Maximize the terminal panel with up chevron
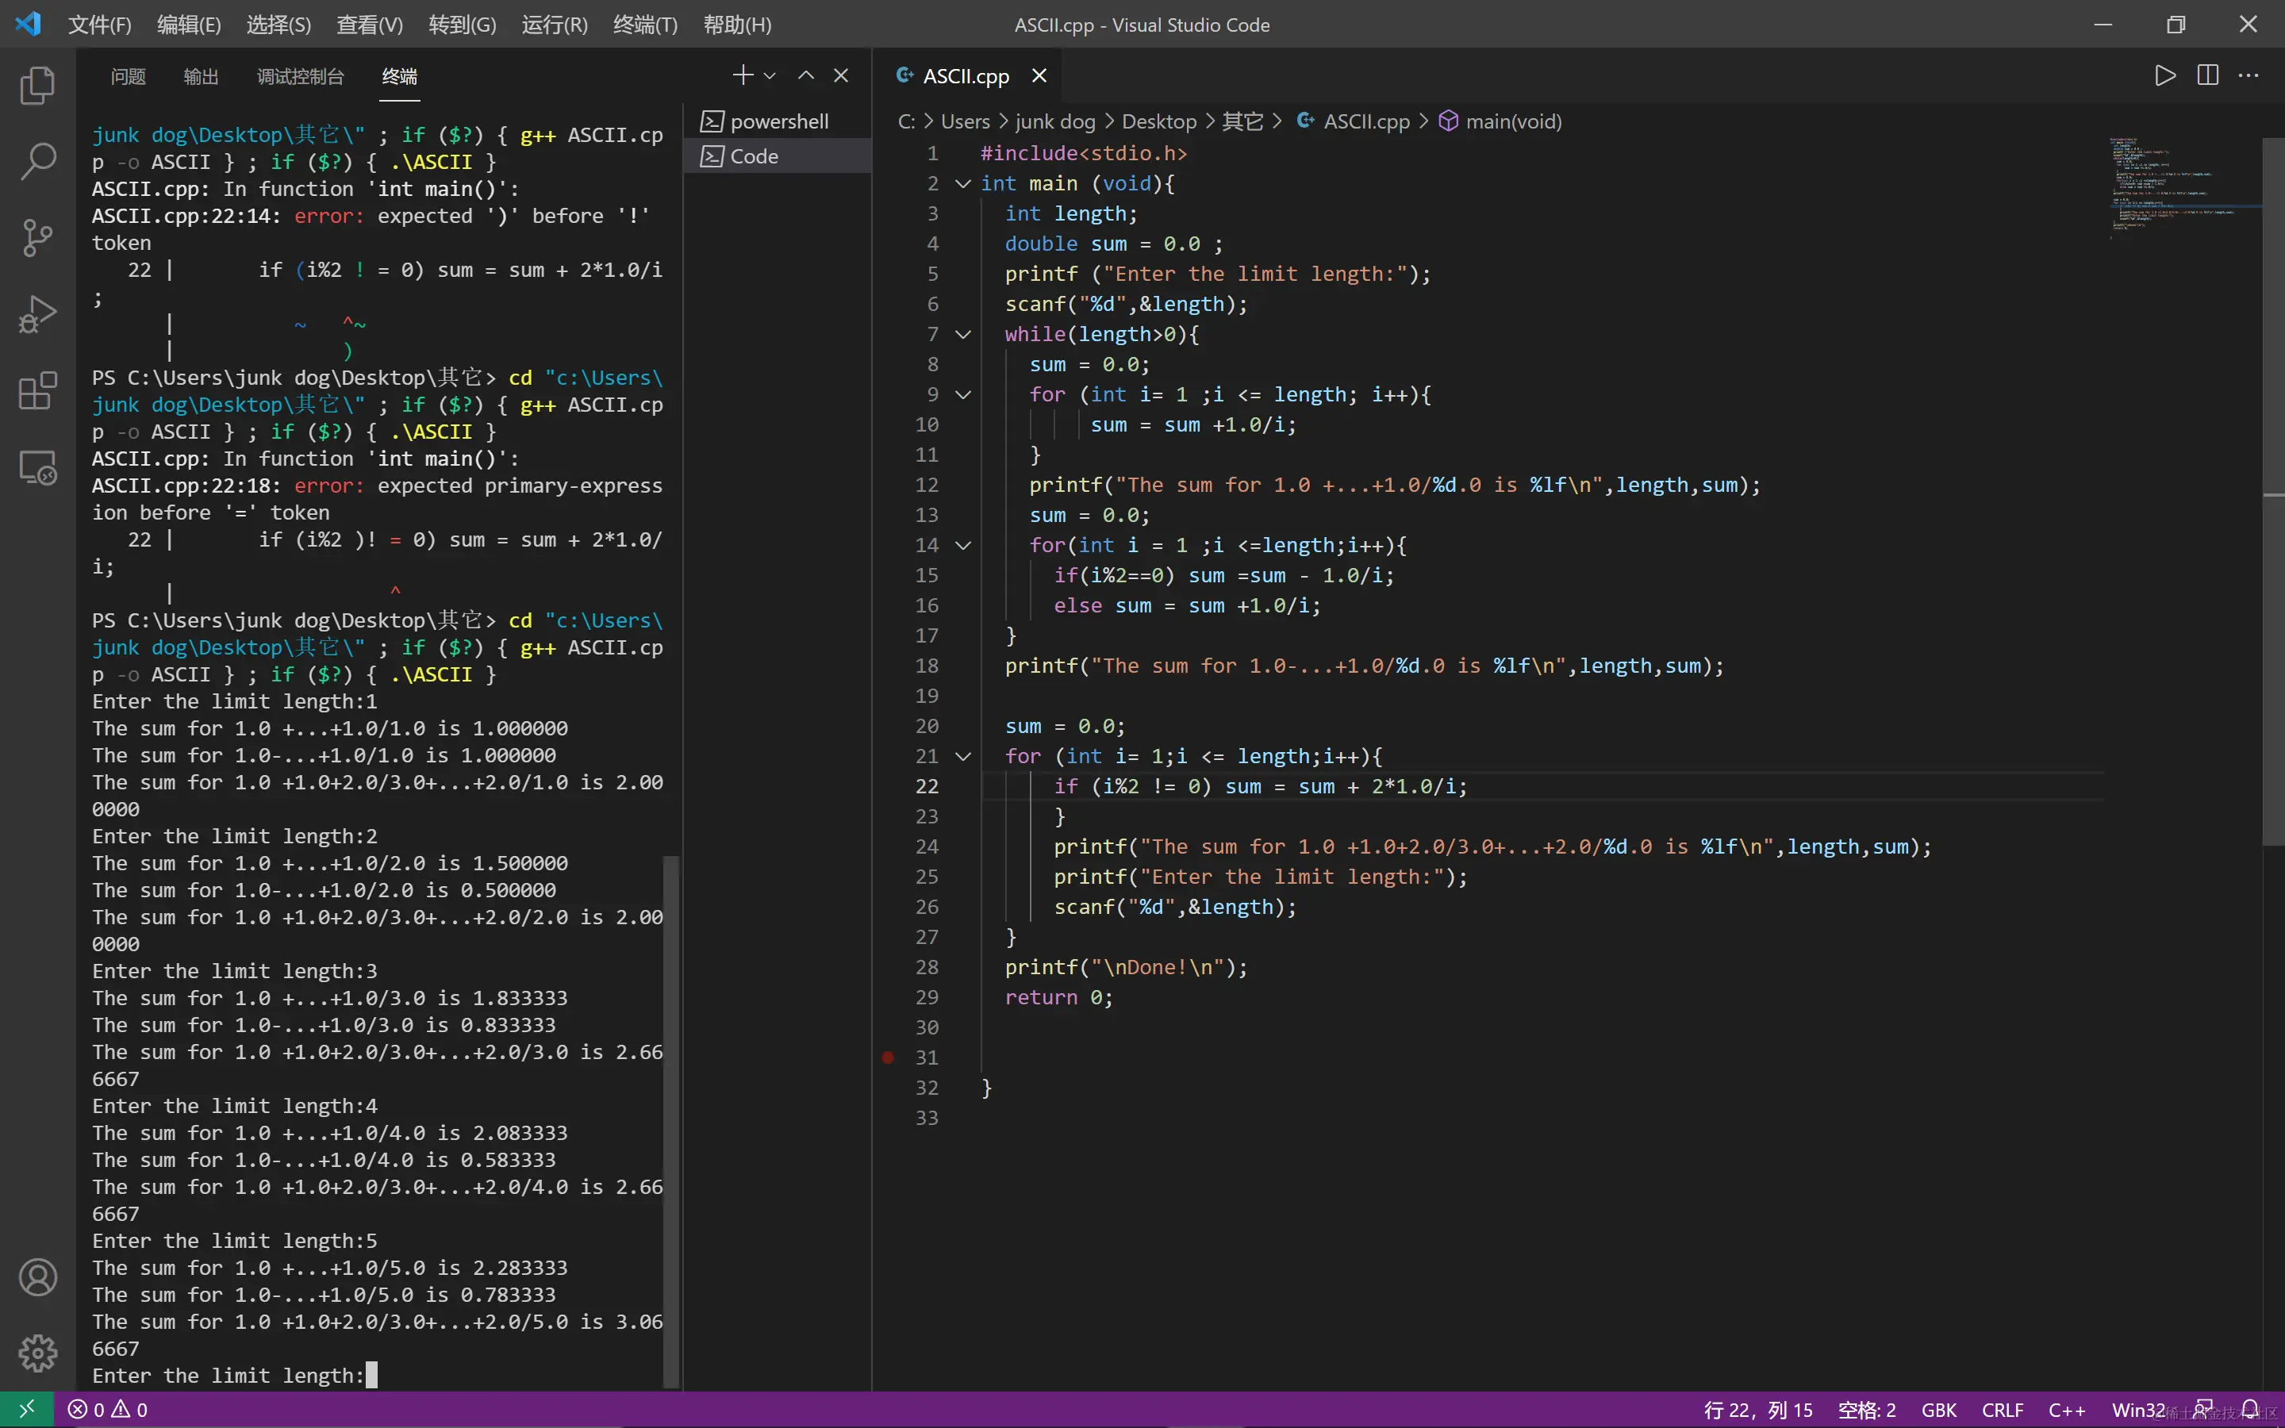Image resolution: width=2285 pixels, height=1428 pixels. (805, 75)
